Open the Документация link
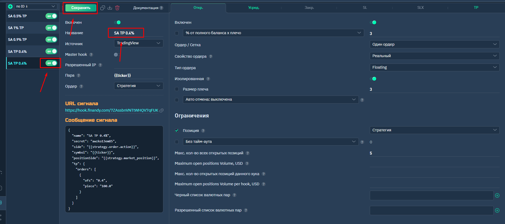 click(x=146, y=8)
